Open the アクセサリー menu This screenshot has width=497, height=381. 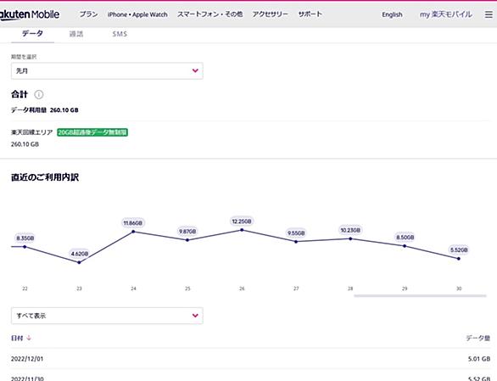(x=270, y=14)
